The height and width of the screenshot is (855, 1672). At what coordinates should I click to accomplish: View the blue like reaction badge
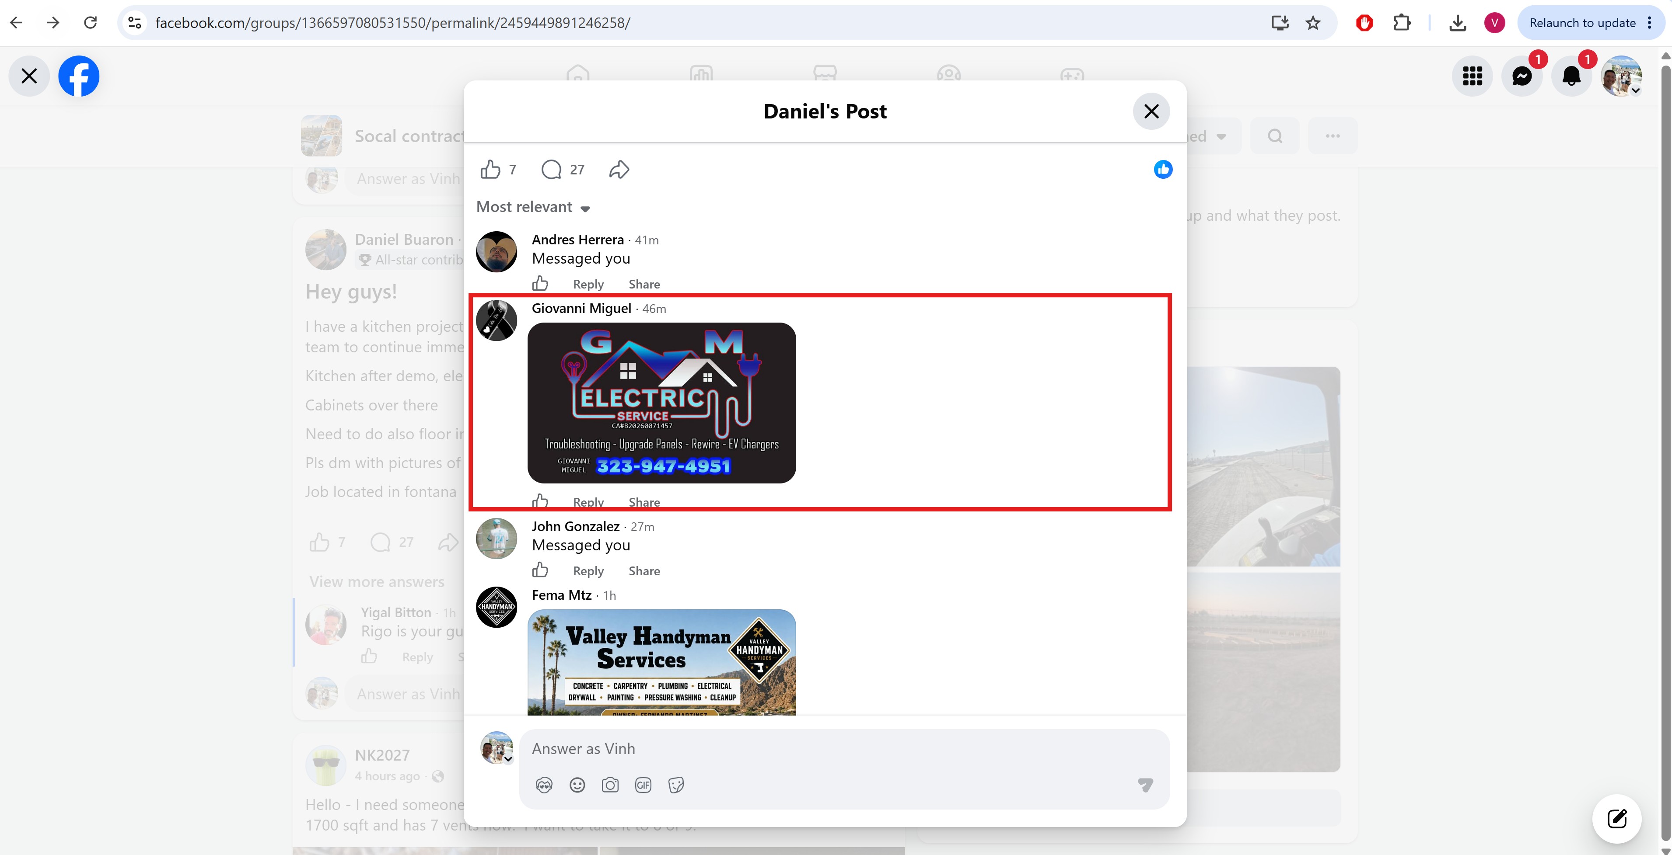tap(1162, 169)
